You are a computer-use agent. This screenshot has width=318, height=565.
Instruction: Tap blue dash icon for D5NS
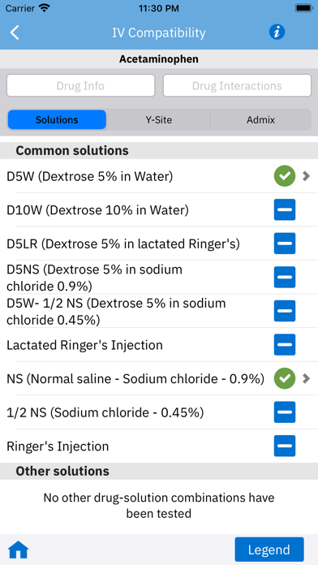[x=285, y=277]
